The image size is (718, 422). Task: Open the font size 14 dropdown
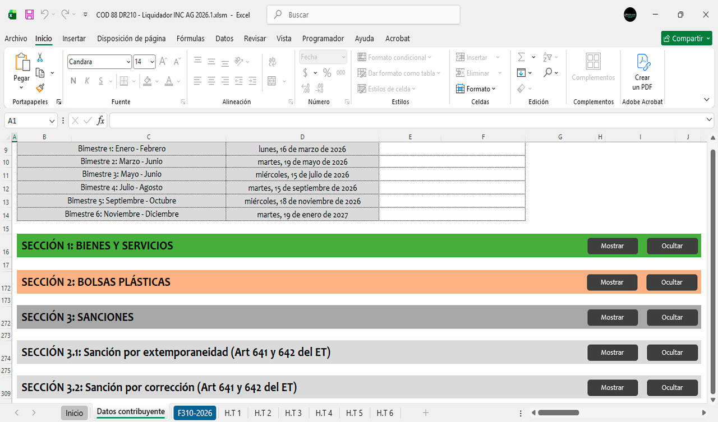click(x=152, y=62)
